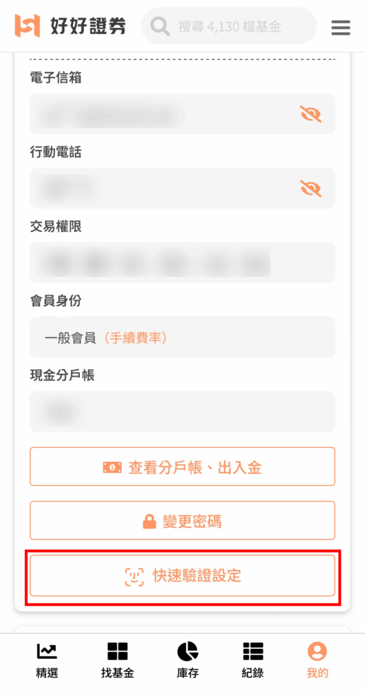365x695 pixels.
Task: Click the 變更密碼 button
Action: tap(182, 521)
